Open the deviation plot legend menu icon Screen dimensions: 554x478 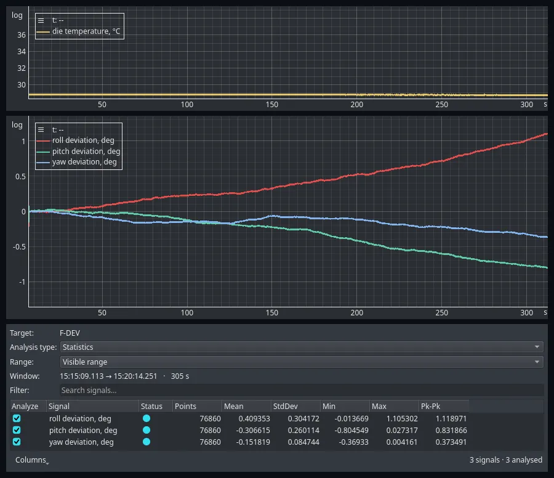click(41, 130)
